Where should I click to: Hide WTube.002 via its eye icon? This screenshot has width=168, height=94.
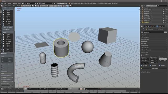click(x=164, y=22)
